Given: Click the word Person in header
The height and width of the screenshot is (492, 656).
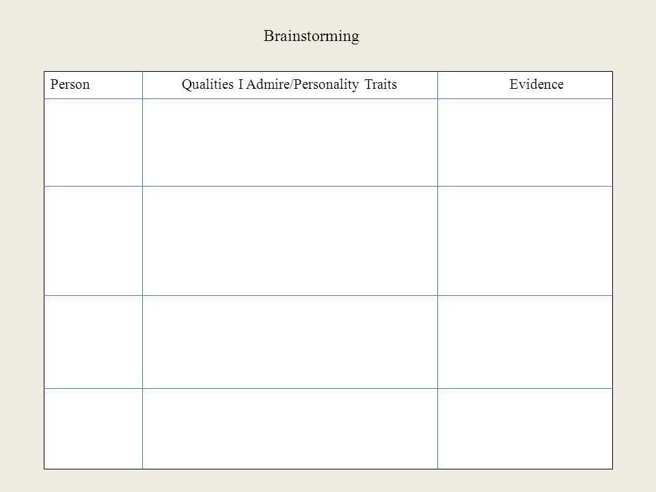Looking at the screenshot, I should click(70, 85).
